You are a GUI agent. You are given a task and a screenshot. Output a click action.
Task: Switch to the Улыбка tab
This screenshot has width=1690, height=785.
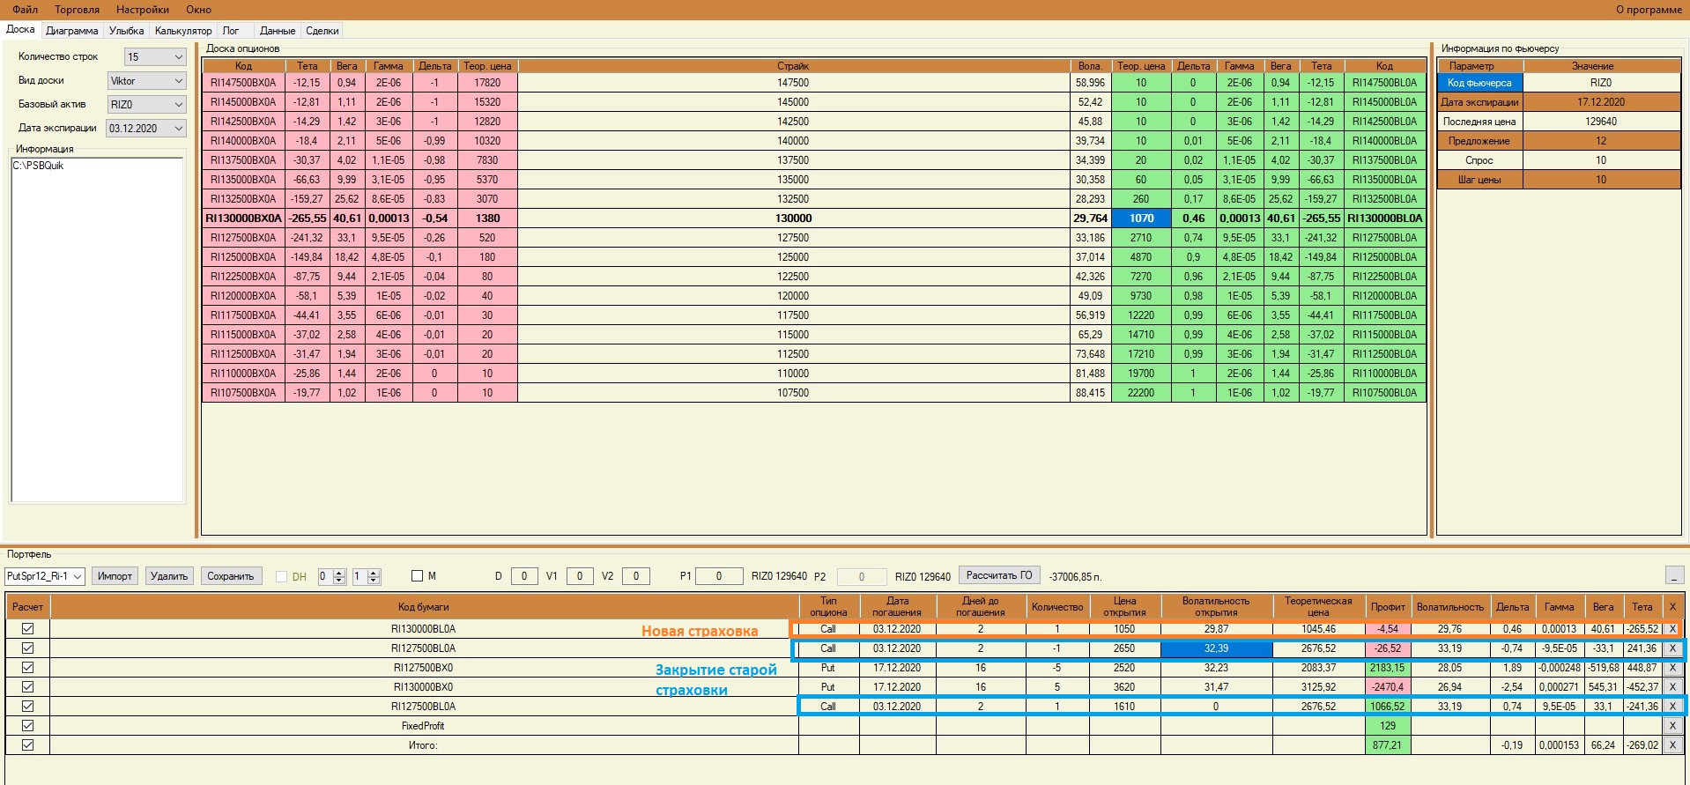point(127,31)
